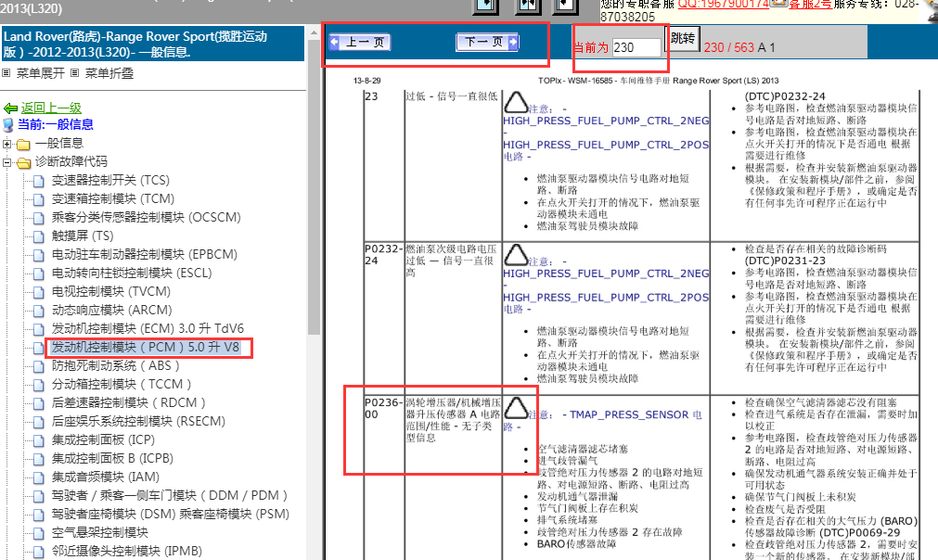Open 触摸屏 (TS) entry

[x=83, y=236]
